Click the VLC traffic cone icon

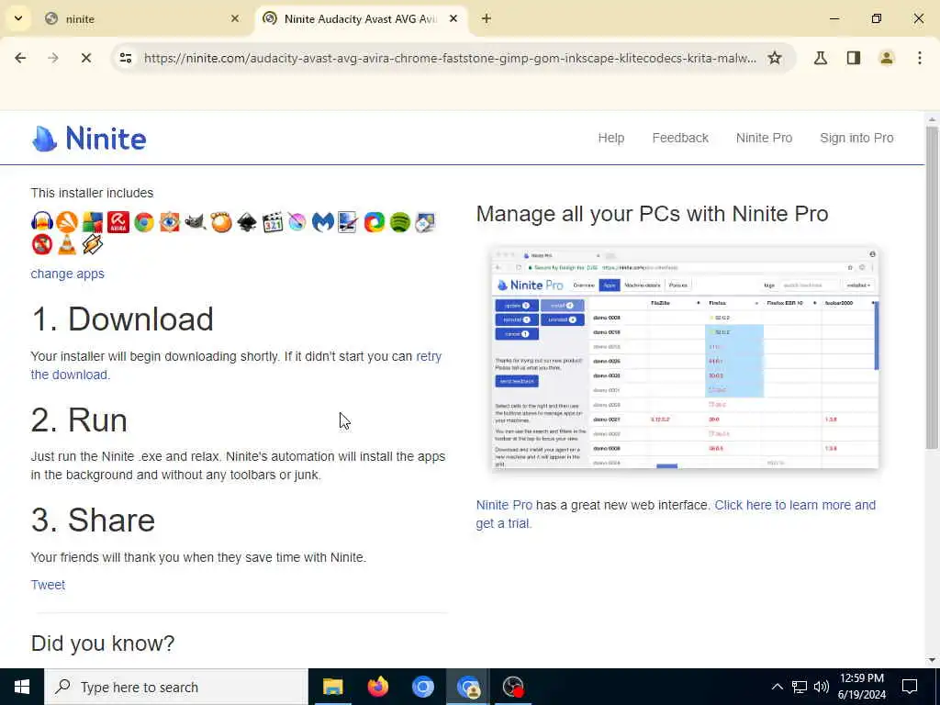tap(67, 244)
